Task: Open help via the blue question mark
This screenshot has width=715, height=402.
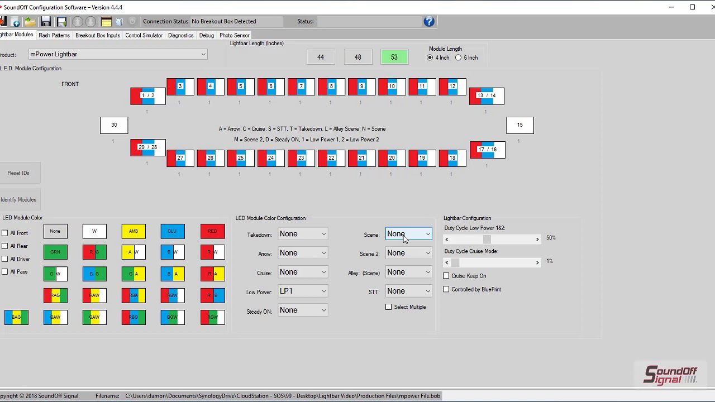Action: click(x=428, y=21)
